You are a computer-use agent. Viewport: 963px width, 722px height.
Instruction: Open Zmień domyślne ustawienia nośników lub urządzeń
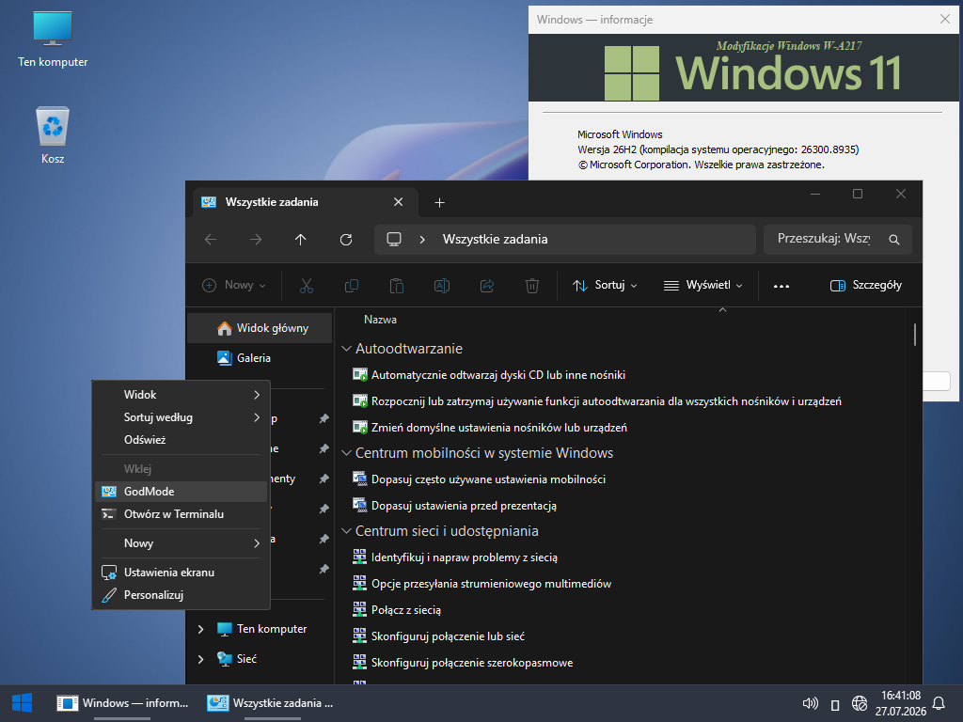tap(490, 428)
